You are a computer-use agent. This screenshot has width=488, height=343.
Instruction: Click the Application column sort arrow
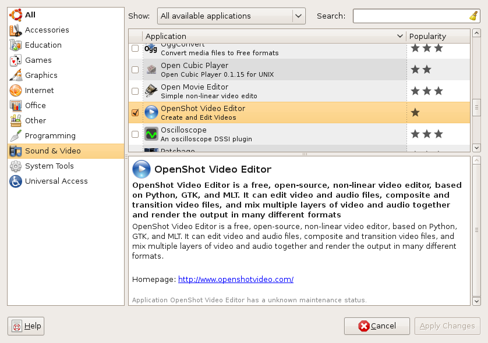click(x=399, y=36)
